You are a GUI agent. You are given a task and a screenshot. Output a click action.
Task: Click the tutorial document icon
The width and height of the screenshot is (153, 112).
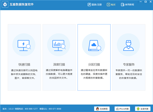[122, 5]
